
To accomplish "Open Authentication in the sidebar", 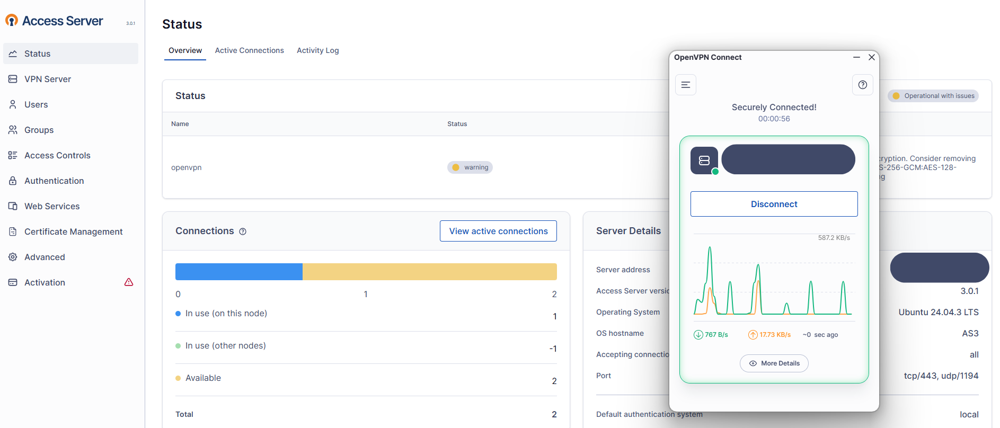I will click(x=70, y=181).
